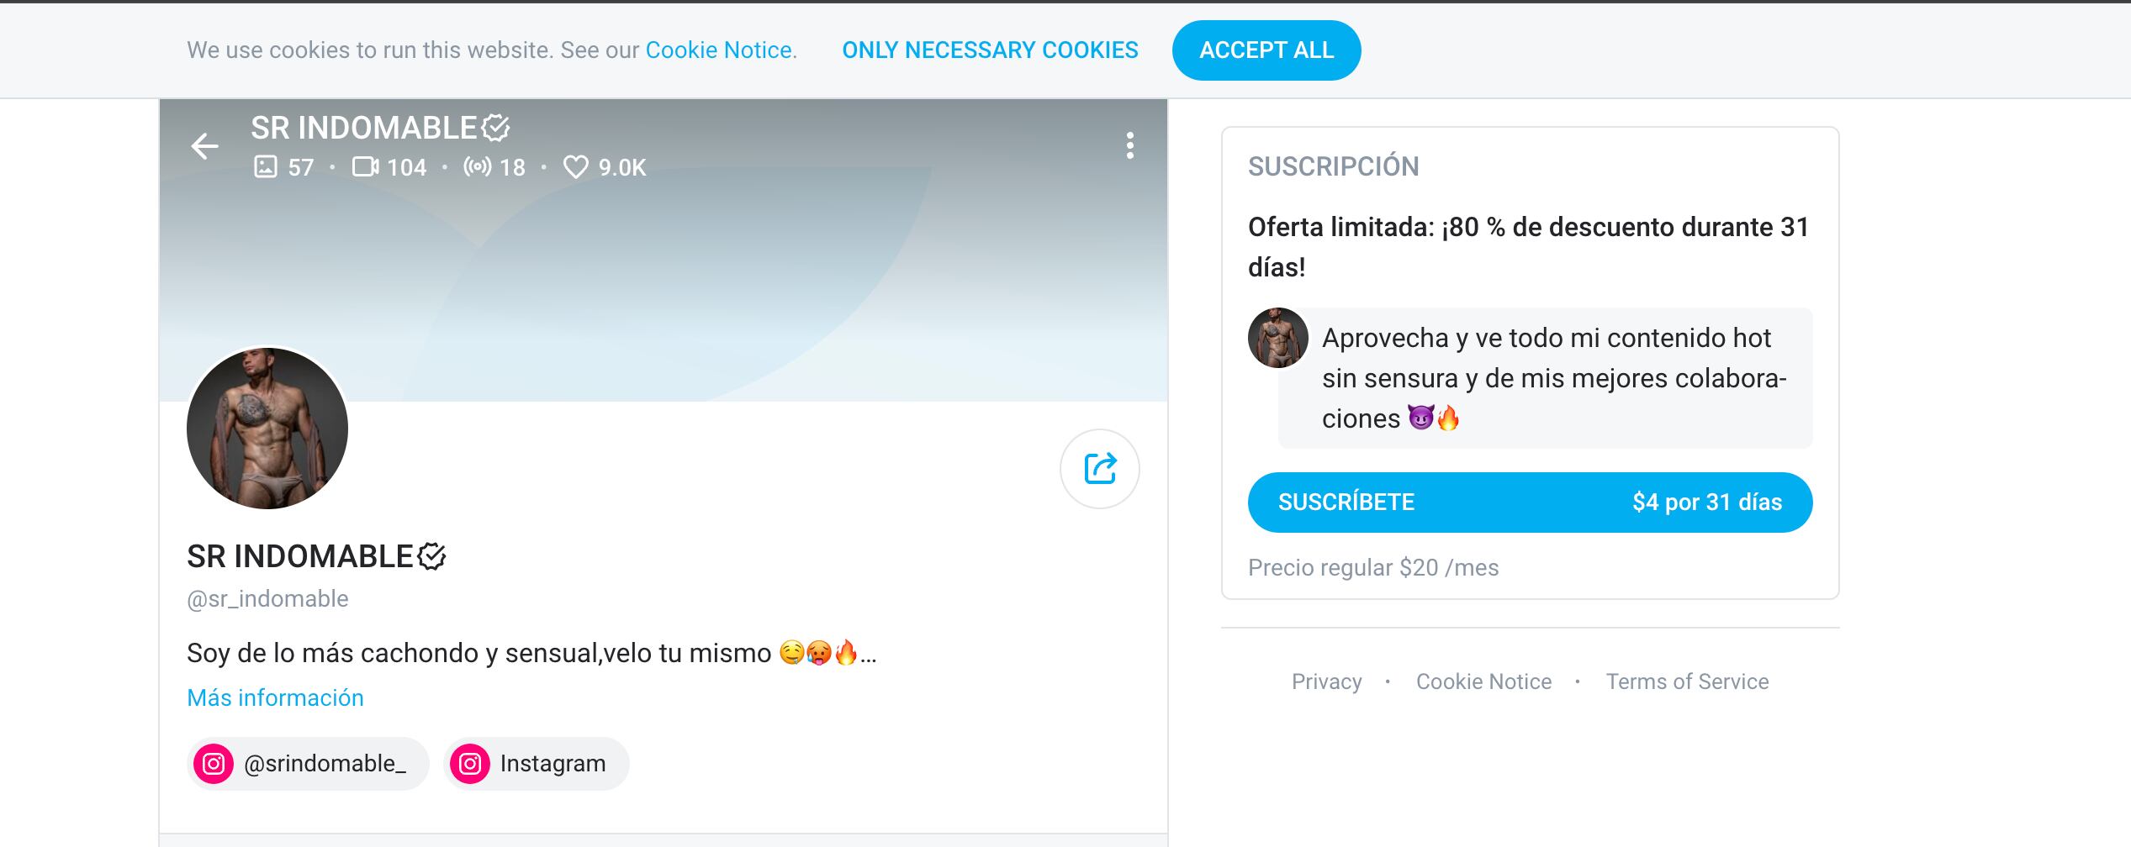Expand bio with Más información
Image resolution: width=2131 pixels, height=847 pixels.
pyautogui.click(x=275, y=697)
